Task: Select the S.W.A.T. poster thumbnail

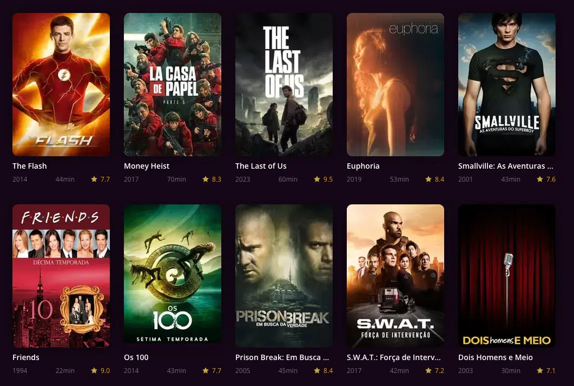Action: (x=395, y=276)
